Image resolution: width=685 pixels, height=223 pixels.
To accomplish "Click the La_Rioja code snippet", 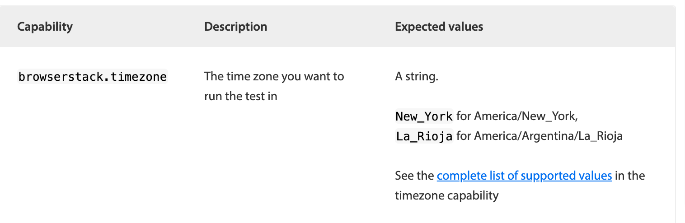I will [424, 136].
